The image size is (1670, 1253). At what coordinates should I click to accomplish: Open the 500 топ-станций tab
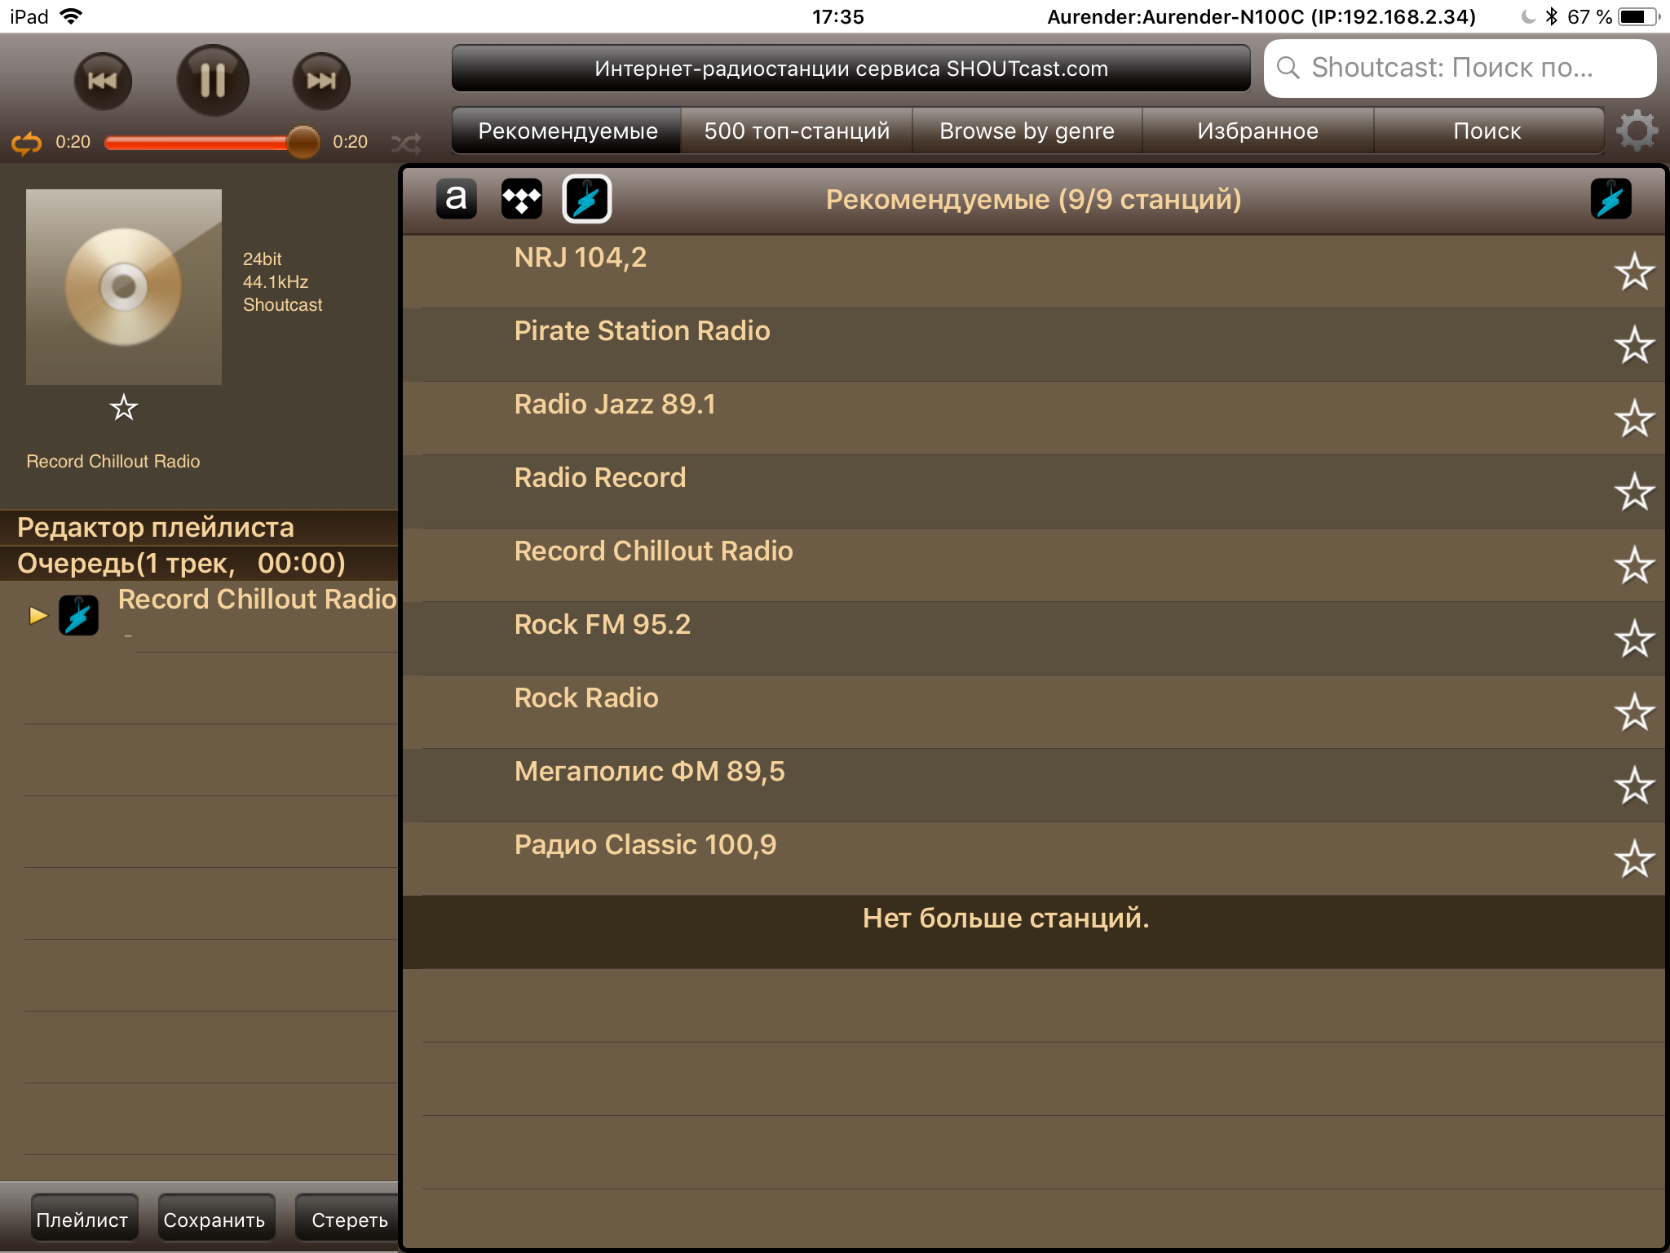point(797,131)
